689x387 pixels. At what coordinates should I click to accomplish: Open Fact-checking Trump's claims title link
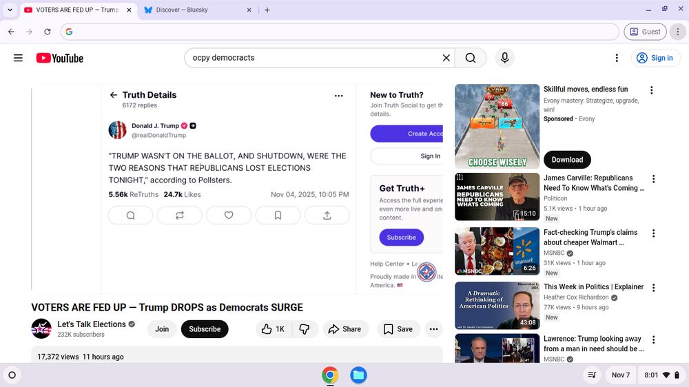coord(590,237)
